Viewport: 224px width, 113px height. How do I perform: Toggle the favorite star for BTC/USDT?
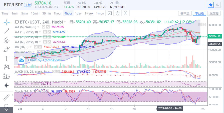point(210,5)
